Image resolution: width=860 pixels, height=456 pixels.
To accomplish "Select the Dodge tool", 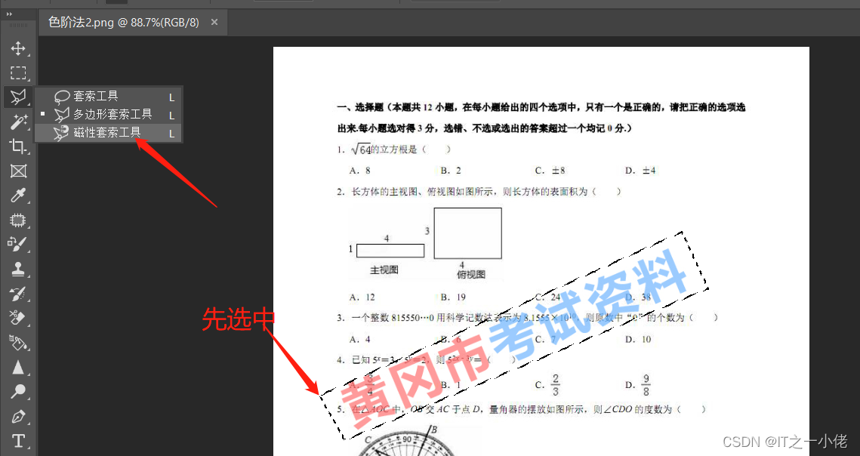I will pyautogui.click(x=18, y=392).
